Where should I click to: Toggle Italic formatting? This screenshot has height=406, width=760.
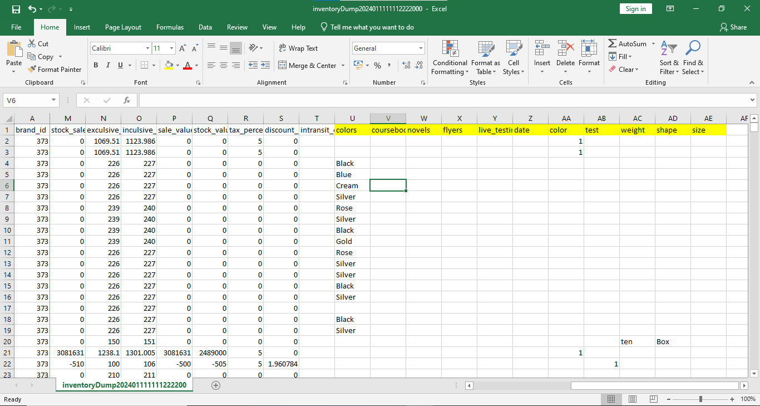tap(108, 65)
